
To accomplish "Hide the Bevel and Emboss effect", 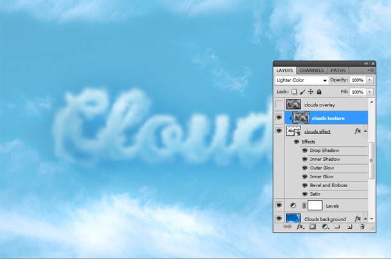I will (x=305, y=185).
